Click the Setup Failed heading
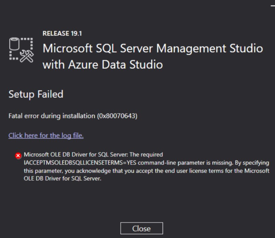Image resolution: width=275 pixels, height=238 pixels. click(36, 94)
